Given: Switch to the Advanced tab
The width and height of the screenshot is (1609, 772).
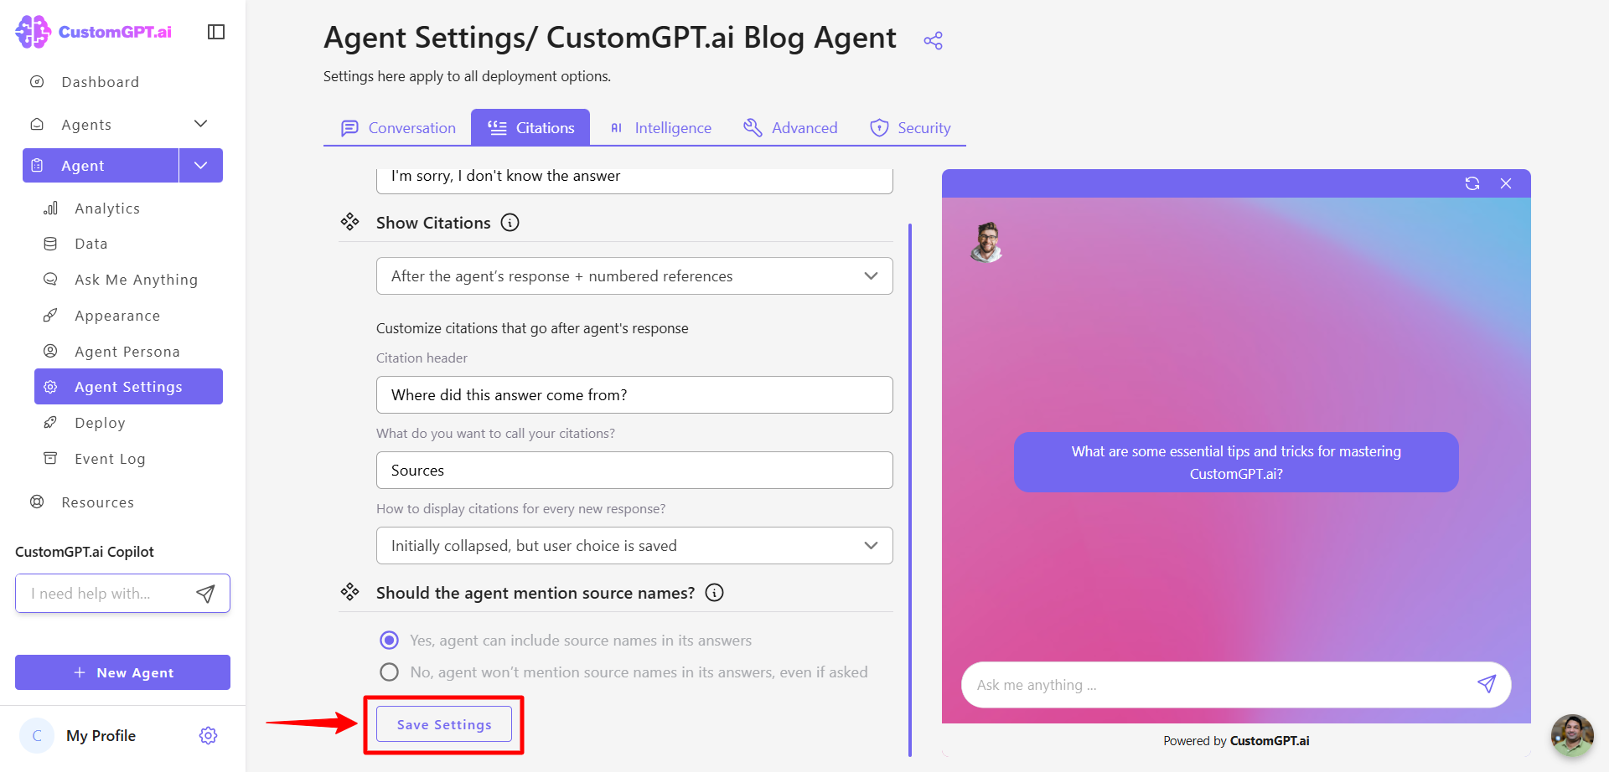Looking at the screenshot, I should 790,128.
